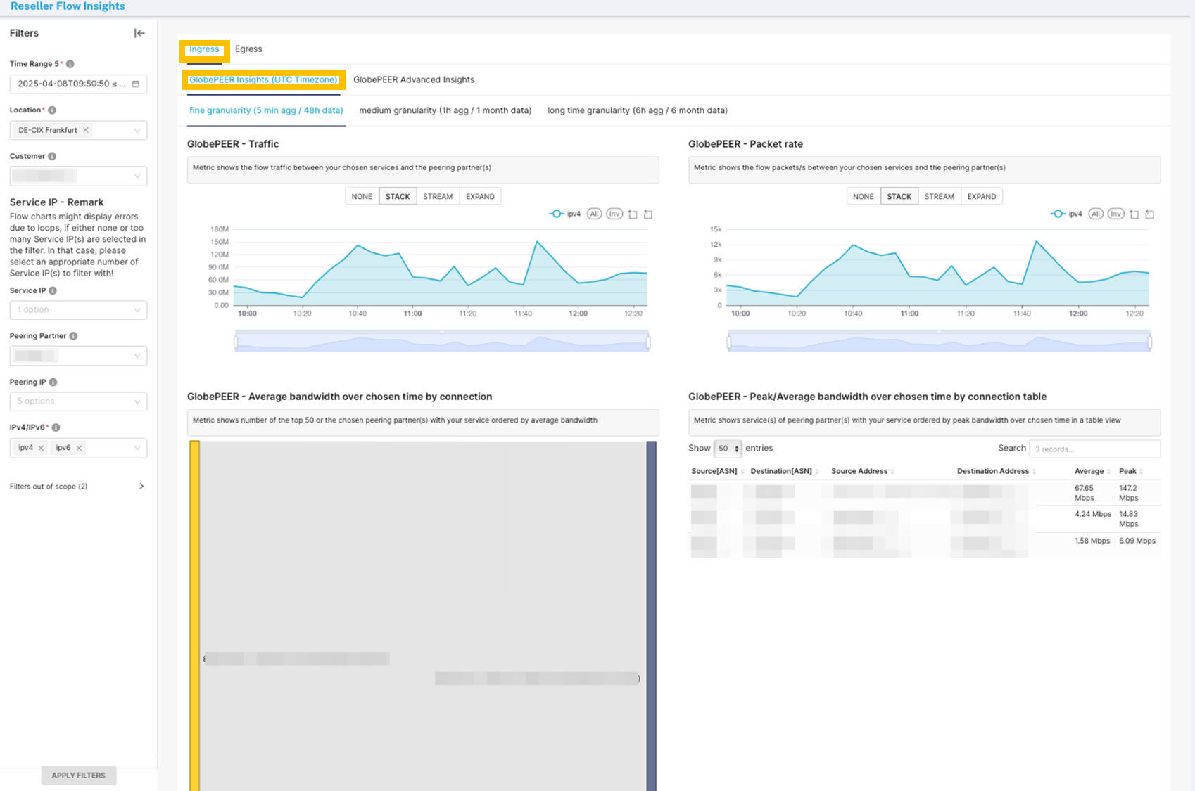
Task: Remove the ipv6 tag from the filter
Action: tap(79, 448)
